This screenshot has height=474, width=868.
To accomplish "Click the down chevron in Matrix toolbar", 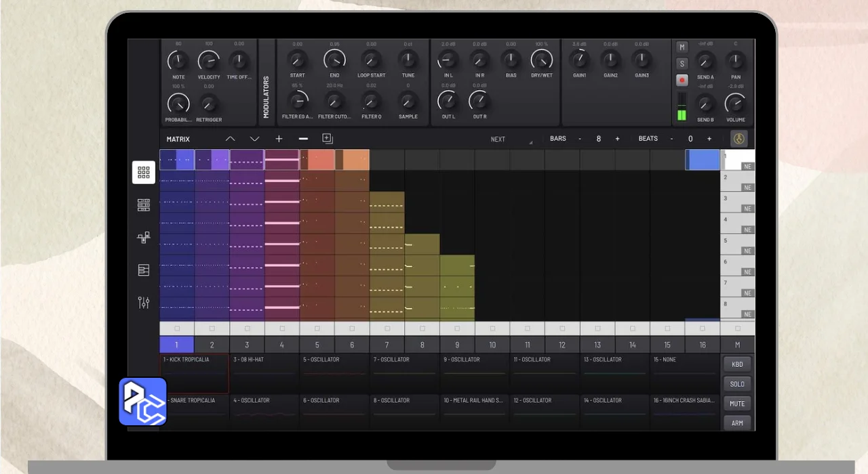I will coord(254,139).
